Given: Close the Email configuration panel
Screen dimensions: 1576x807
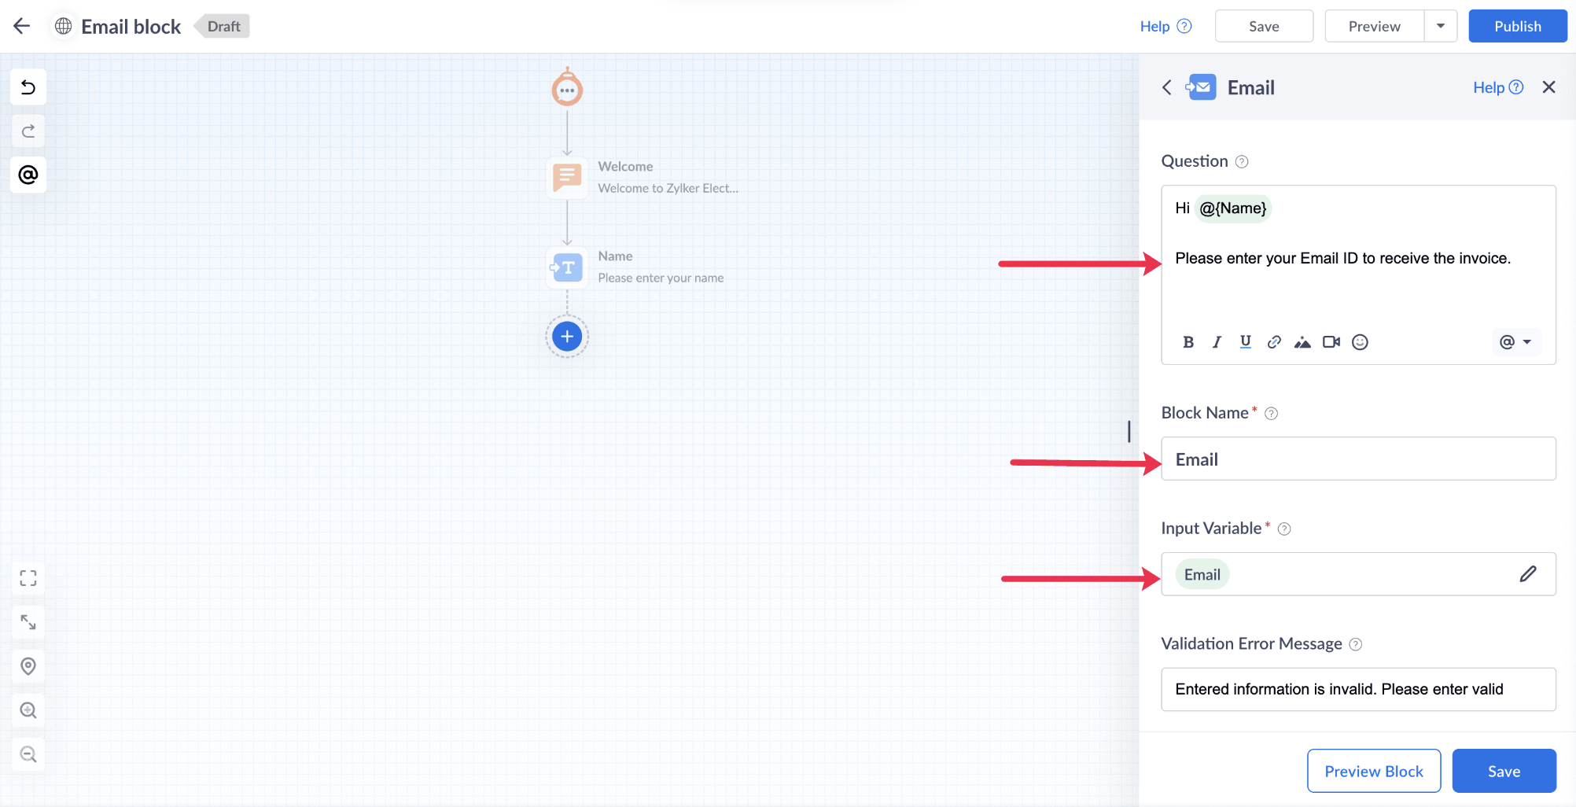Looking at the screenshot, I should point(1548,87).
